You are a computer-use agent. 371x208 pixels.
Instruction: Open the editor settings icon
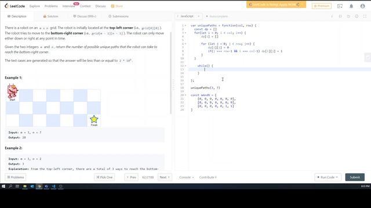click(x=357, y=16)
